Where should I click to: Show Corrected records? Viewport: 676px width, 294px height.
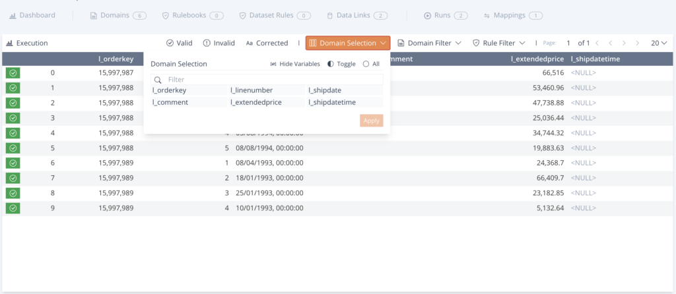coord(267,43)
